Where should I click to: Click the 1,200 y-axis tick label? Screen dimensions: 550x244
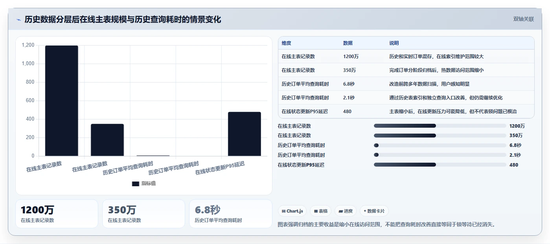click(28, 45)
